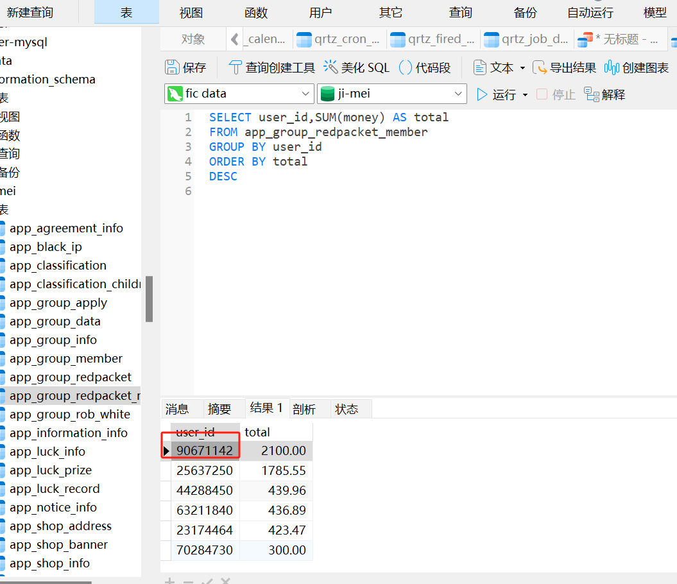
Task: Select app_shop_banner table in tree
Action: tap(58, 545)
